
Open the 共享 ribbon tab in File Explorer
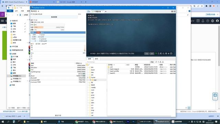coord(22,11)
